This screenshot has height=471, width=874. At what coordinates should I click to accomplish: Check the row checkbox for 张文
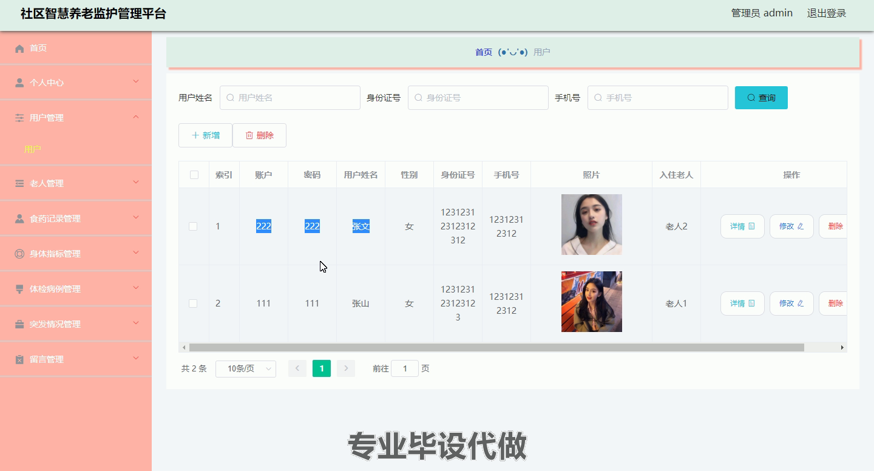193,226
